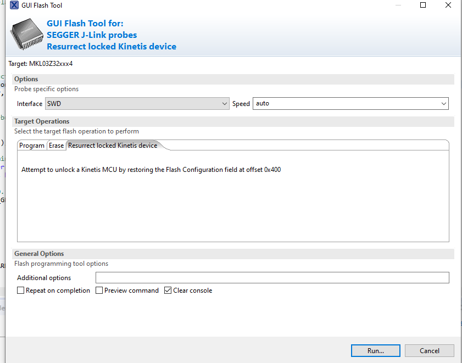Screen dimensions: 462x363
Task: Click the Target Operations section header
Action: coord(42,121)
